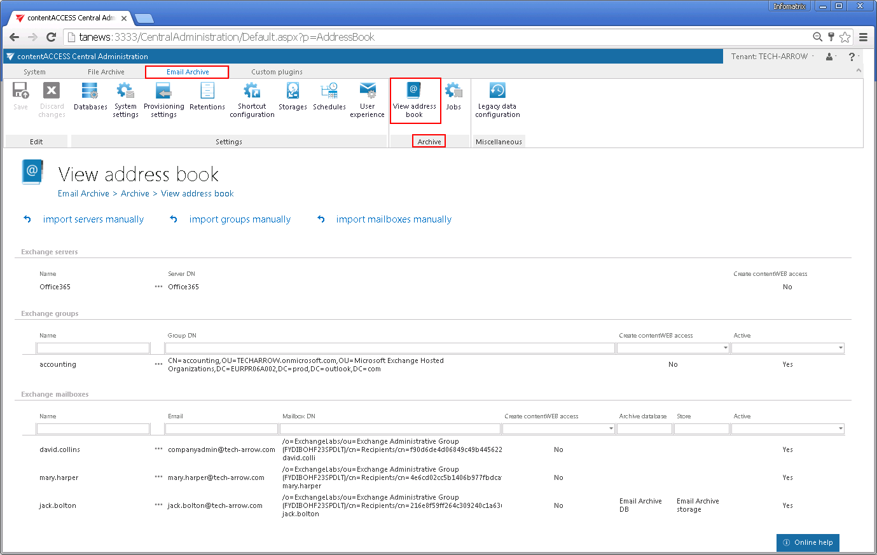877x555 pixels.
Task: Open ellipsis menu for accounting group
Action: click(158, 364)
